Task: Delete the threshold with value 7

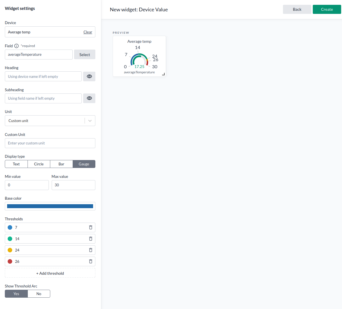Action: point(91,227)
